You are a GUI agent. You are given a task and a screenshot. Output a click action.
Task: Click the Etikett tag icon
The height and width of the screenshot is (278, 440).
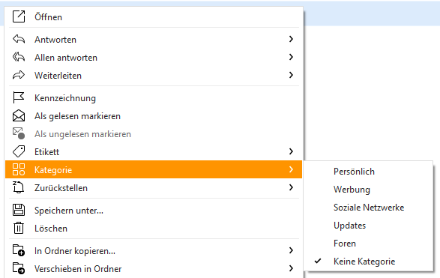click(x=19, y=151)
